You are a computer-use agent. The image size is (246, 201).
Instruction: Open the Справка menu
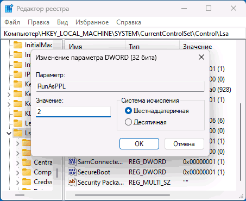(129, 22)
